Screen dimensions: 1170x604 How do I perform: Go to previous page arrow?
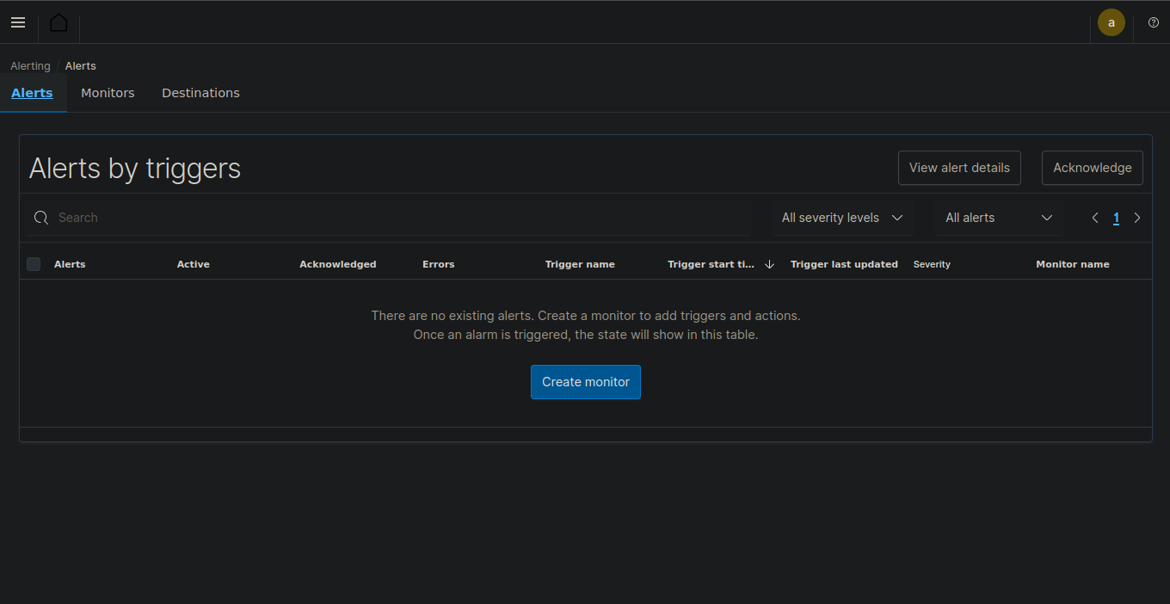coord(1095,218)
